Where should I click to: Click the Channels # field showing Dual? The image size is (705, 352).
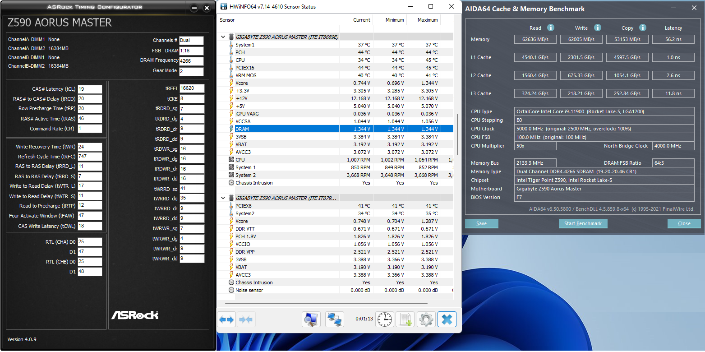191,41
